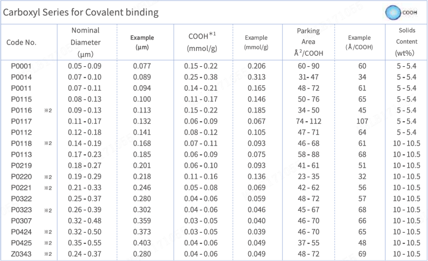Select product code P0001
The height and width of the screenshot is (261, 428).
coord(21,66)
